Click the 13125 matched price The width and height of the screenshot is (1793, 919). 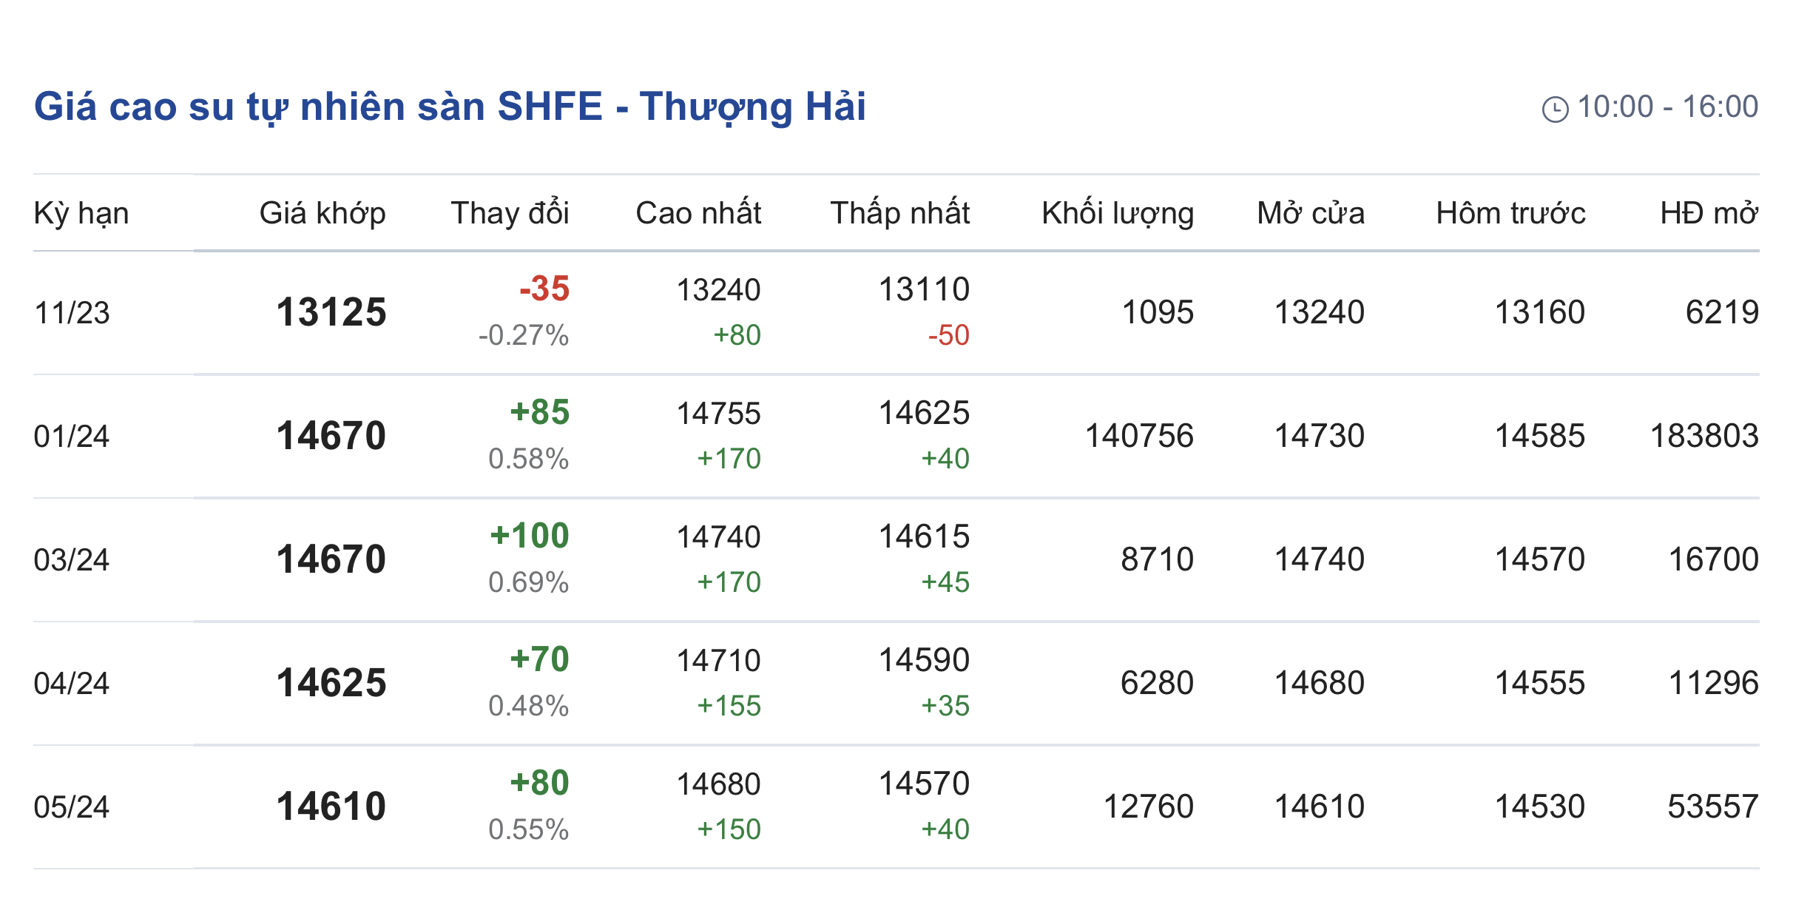(x=331, y=312)
